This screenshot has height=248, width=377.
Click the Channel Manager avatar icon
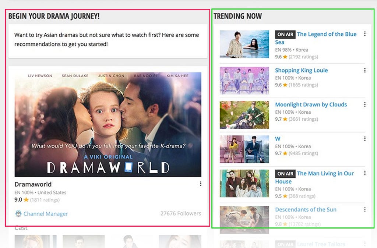coord(18,213)
